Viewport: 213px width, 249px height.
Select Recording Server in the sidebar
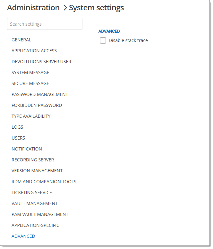(33, 160)
